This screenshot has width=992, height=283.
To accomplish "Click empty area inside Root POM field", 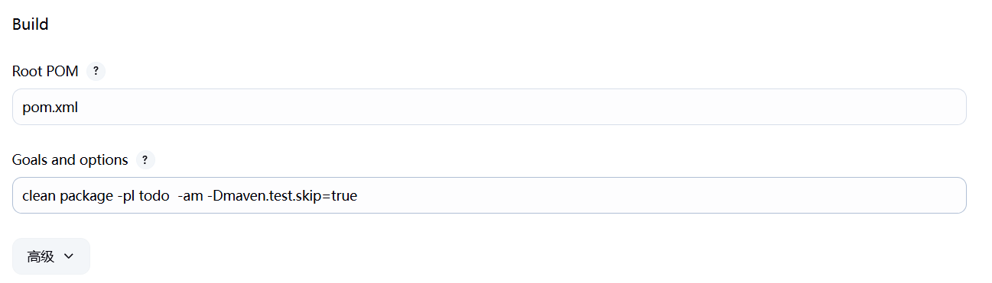I will [520, 107].
